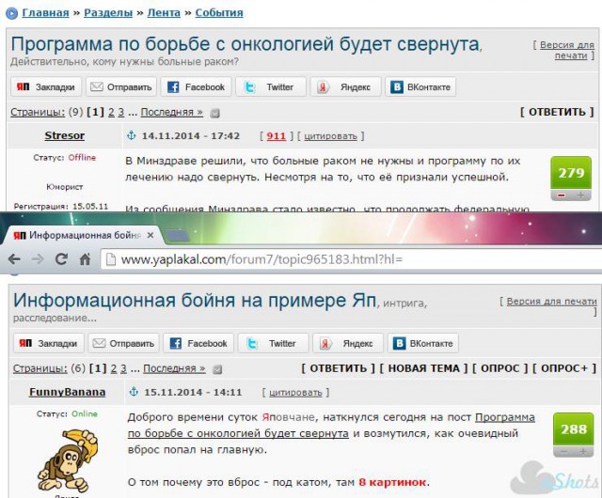This screenshot has width=602, height=498.
Task: Click НОВАЯ ТЕМА button
Action: pos(423,368)
